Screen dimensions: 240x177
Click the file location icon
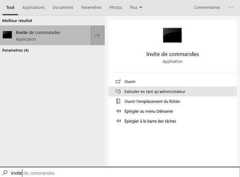pyautogui.click(x=118, y=101)
